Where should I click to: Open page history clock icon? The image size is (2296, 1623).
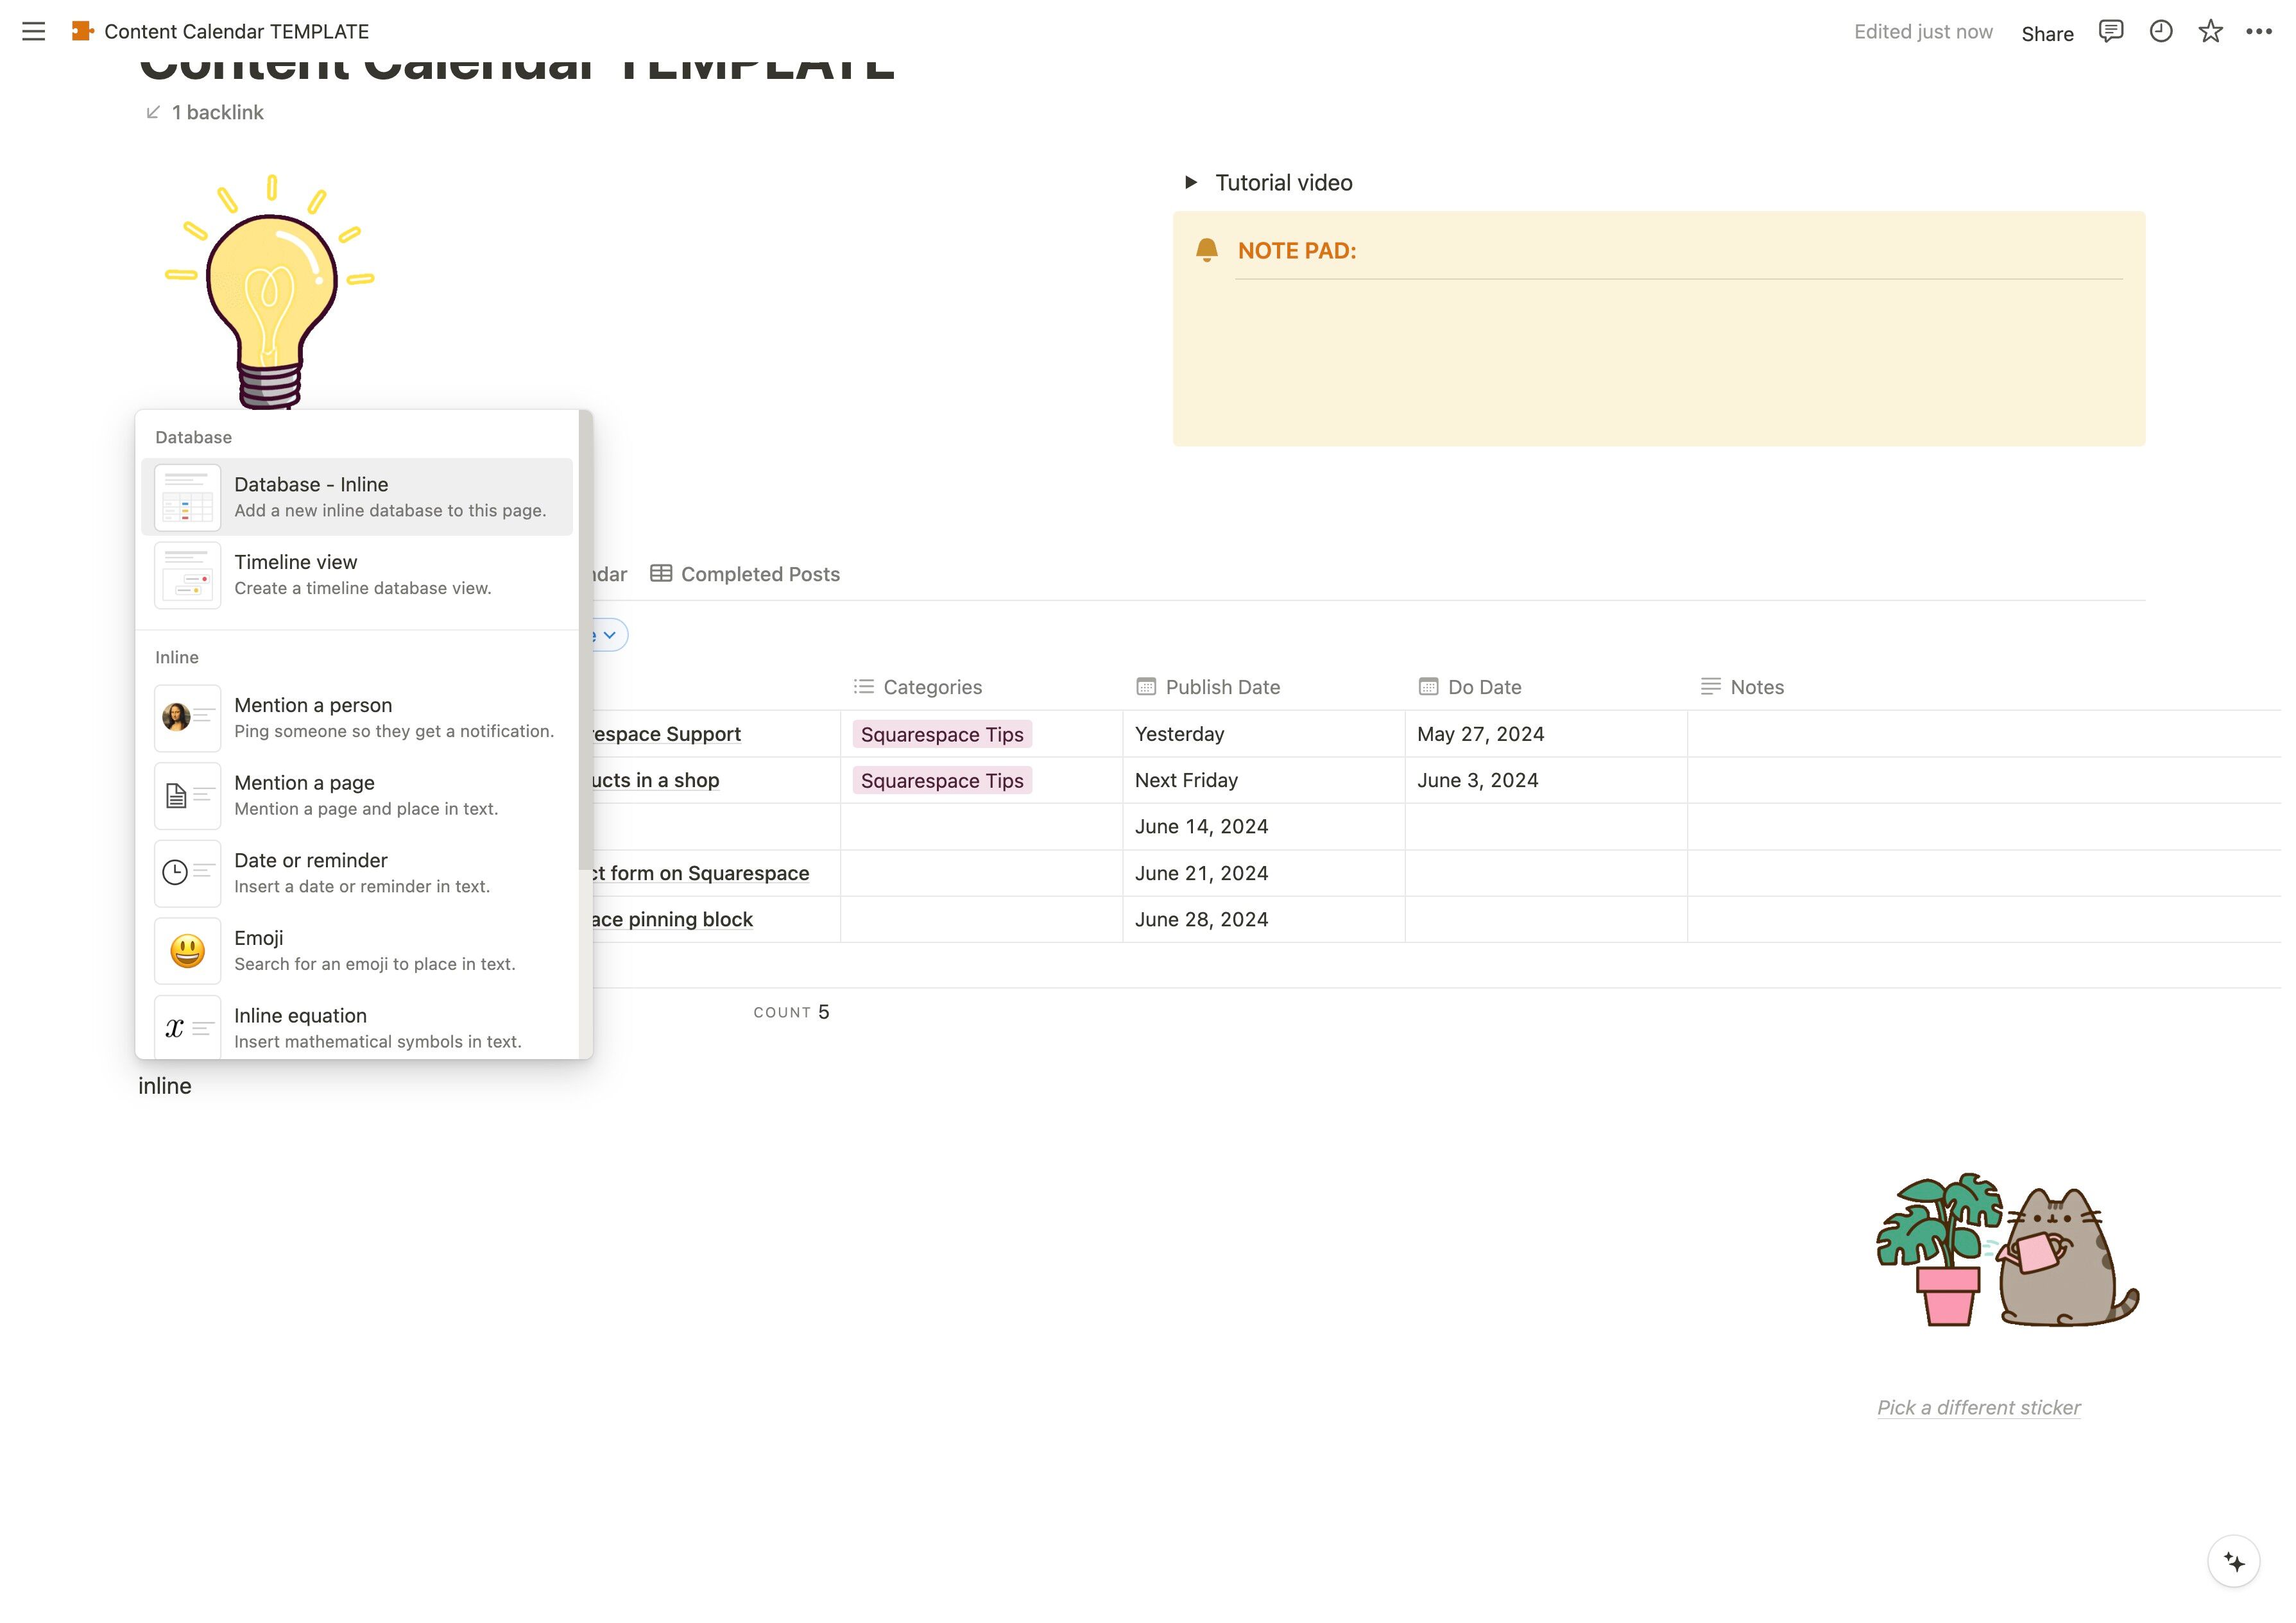pyautogui.click(x=2160, y=31)
